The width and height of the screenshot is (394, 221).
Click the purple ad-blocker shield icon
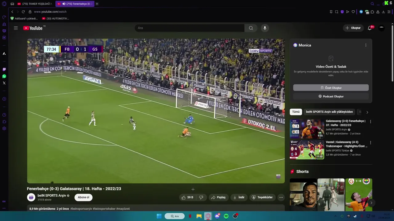[x=342, y=12]
